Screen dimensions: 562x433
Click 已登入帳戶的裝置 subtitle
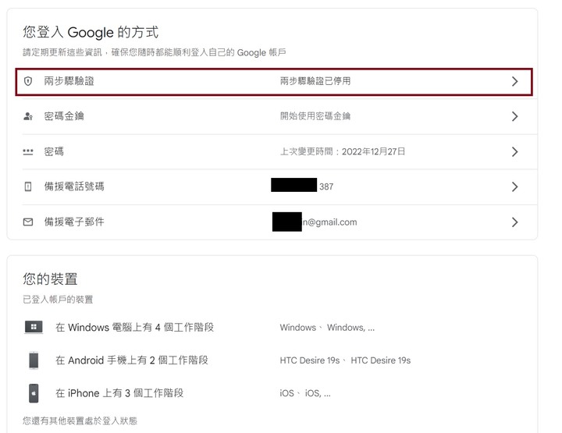(58, 300)
